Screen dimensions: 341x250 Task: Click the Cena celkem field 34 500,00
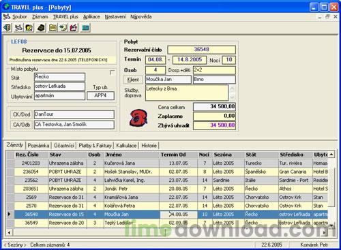[x=214, y=107]
